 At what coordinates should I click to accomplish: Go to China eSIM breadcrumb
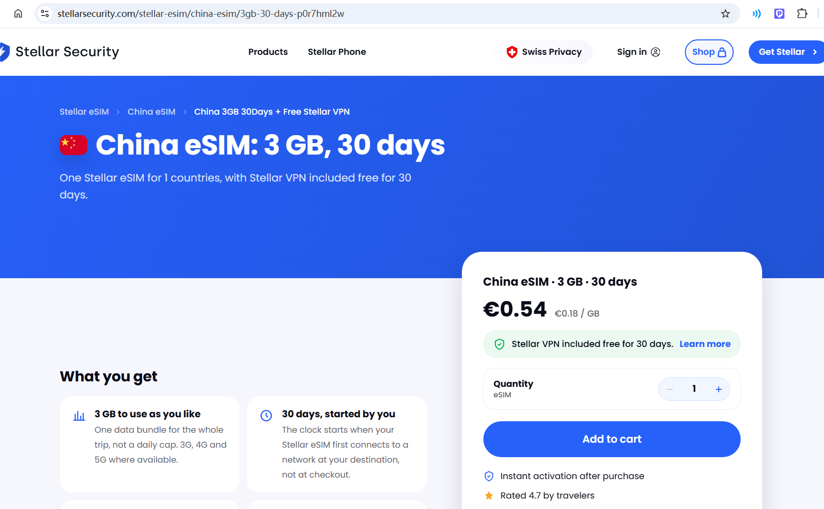tap(152, 112)
